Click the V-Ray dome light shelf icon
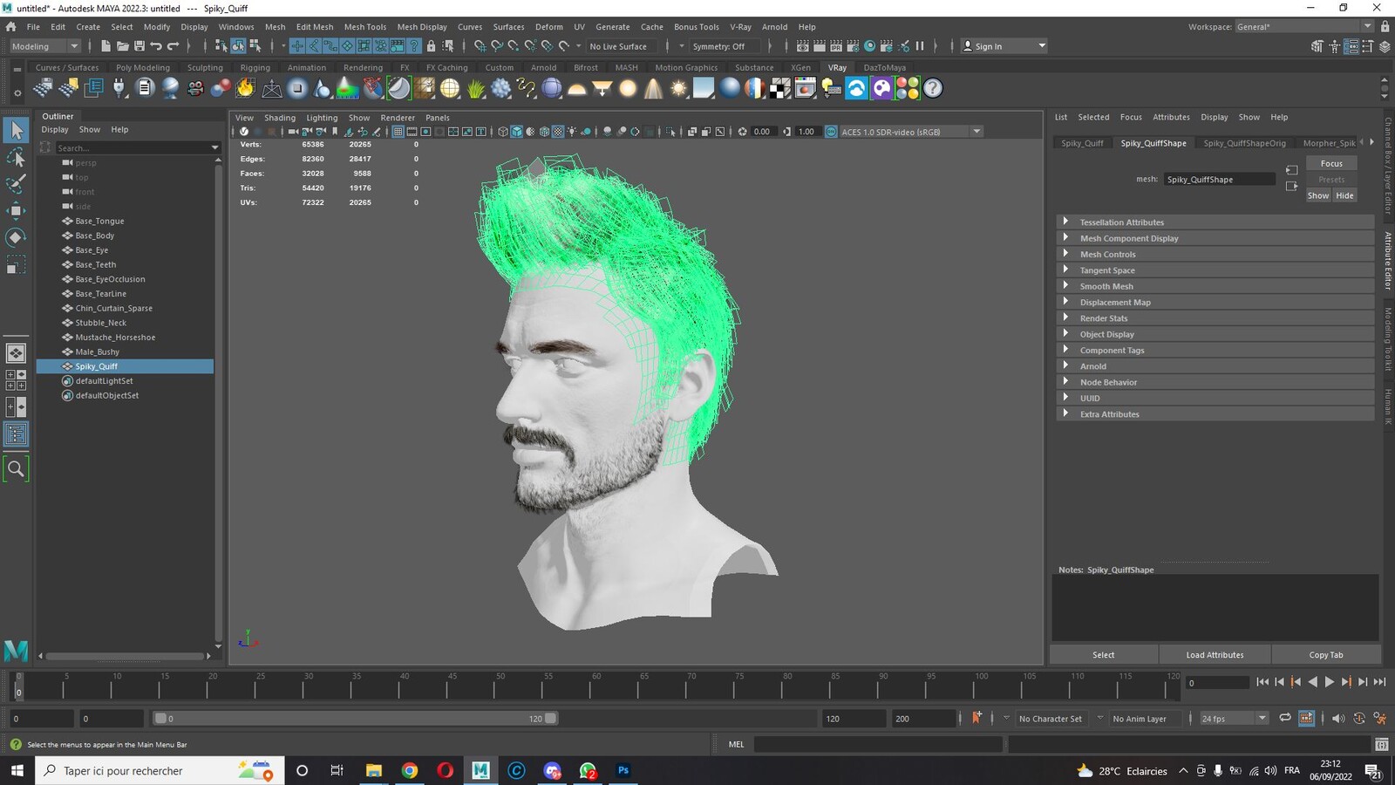The image size is (1395, 785). click(x=577, y=88)
